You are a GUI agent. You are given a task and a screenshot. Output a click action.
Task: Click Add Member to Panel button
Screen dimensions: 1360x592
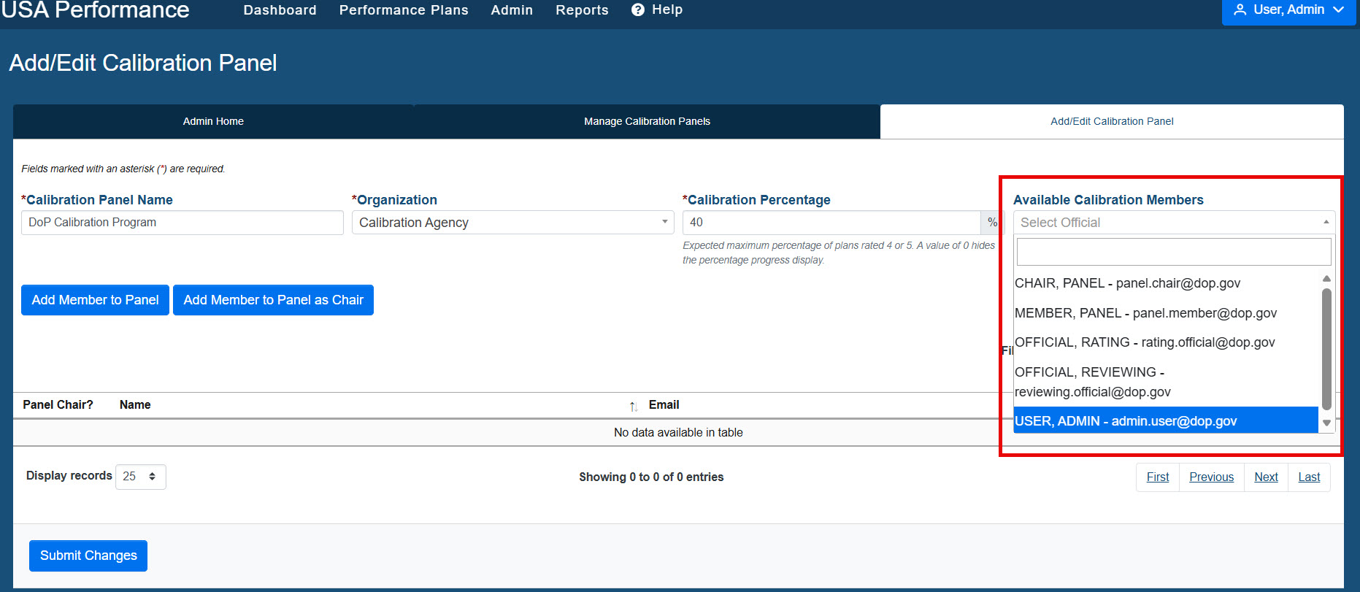(x=95, y=300)
